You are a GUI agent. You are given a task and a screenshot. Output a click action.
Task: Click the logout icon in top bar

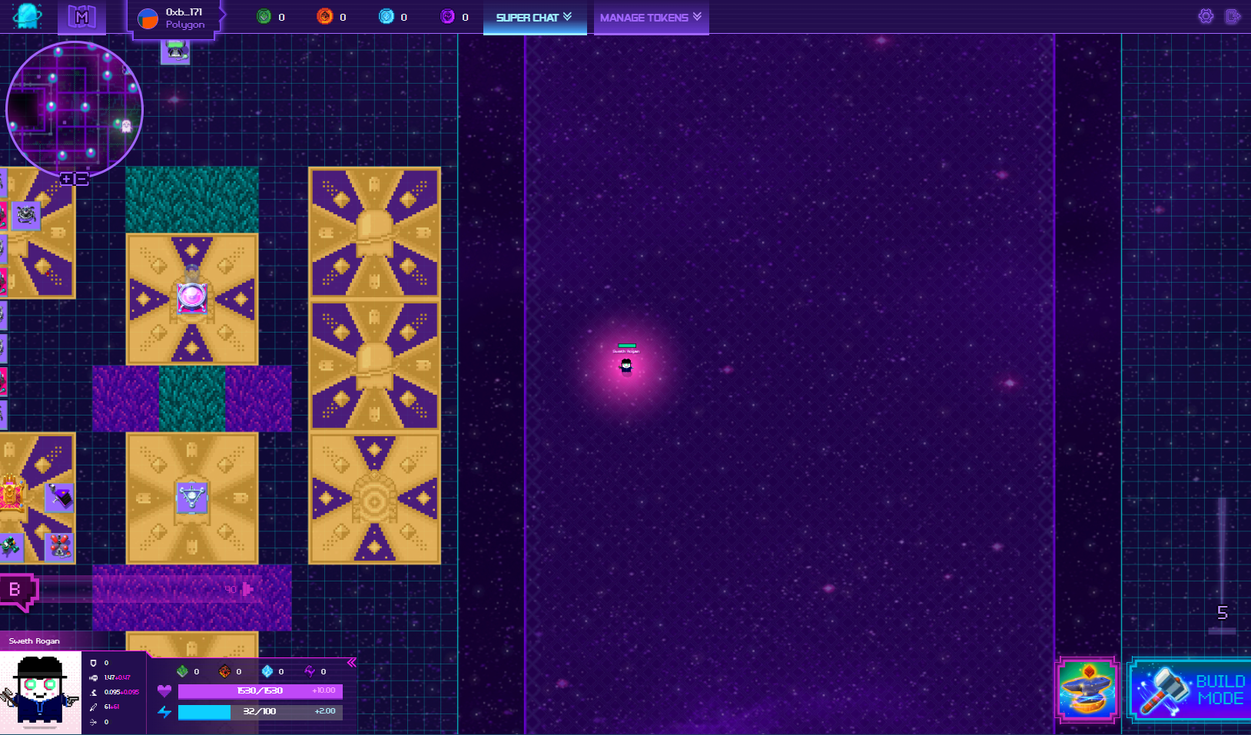(1233, 16)
